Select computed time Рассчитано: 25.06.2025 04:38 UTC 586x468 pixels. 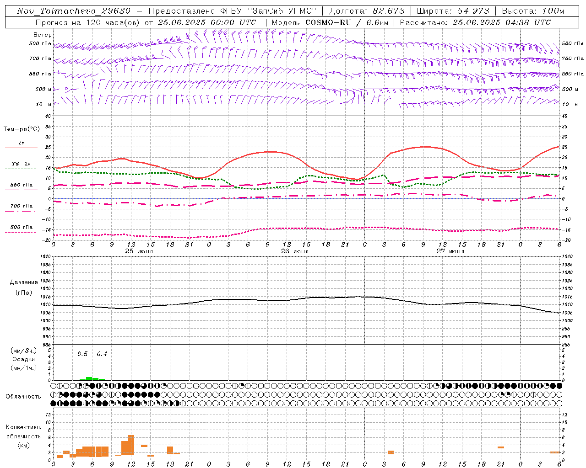click(x=475, y=22)
